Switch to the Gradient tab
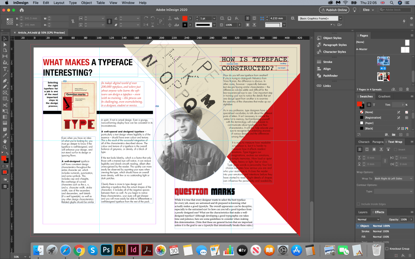Image resolution: width=415 pixels, height=259 pixels. [384, 96]
